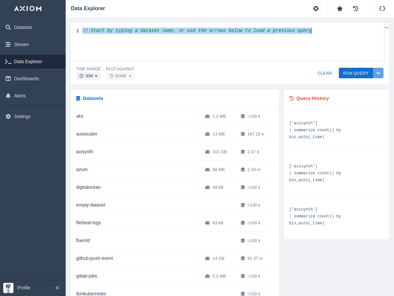Screen dimensions: 394x296
Task: Click the curly braces icon in header
Action: (x=382, y=9)
